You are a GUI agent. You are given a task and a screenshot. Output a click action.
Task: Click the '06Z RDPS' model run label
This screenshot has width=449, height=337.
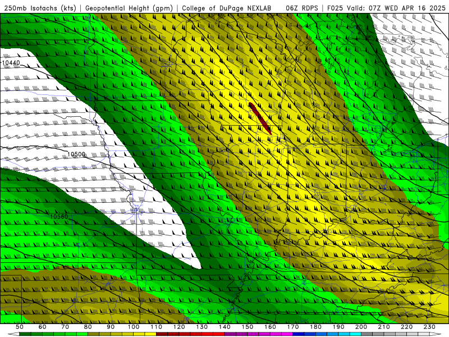point(302,8)
